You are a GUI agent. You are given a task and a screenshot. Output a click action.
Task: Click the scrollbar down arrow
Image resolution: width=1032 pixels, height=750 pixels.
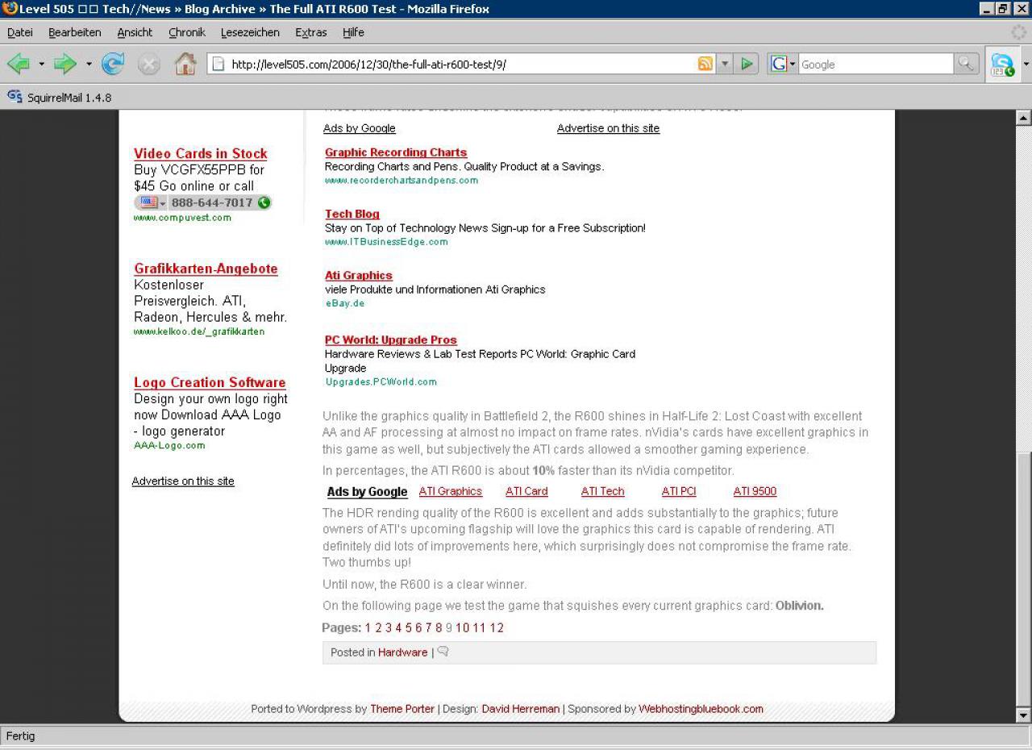(1024, 715)
